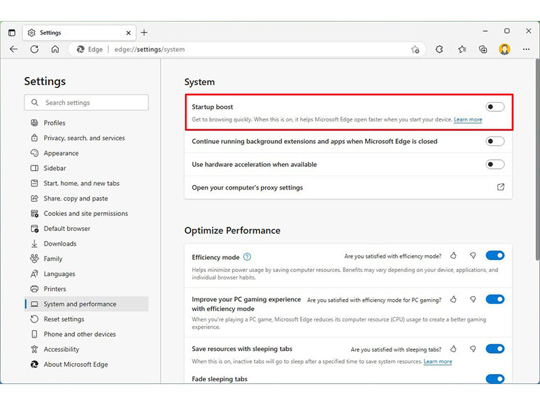Open Privacy, search, and services

click(86, 138)
